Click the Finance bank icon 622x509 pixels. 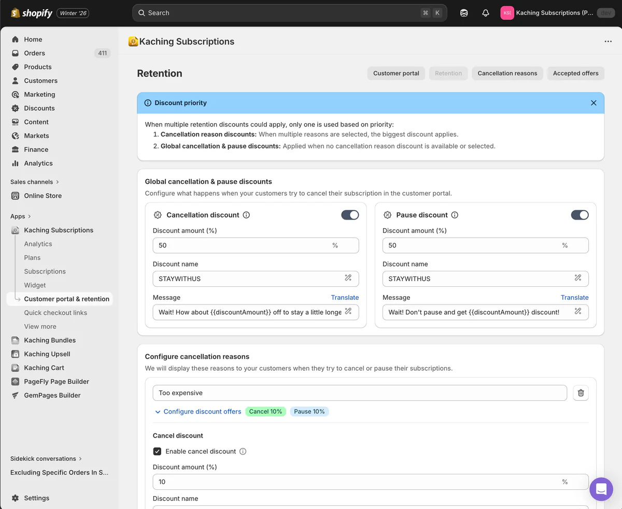[15, 150]
